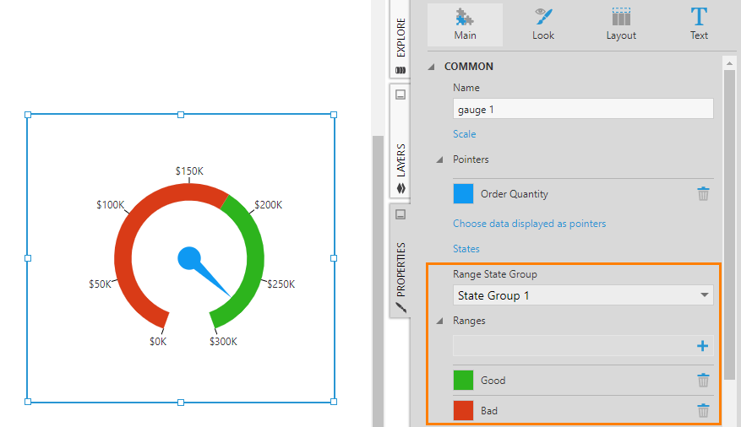Collapse the Pointers section
Screen dimensions: 741x427
pyautogui.click(x=439, y=159)
